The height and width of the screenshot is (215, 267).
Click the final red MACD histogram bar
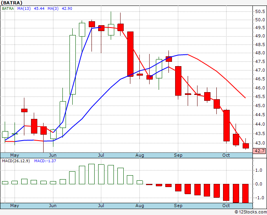245,193
